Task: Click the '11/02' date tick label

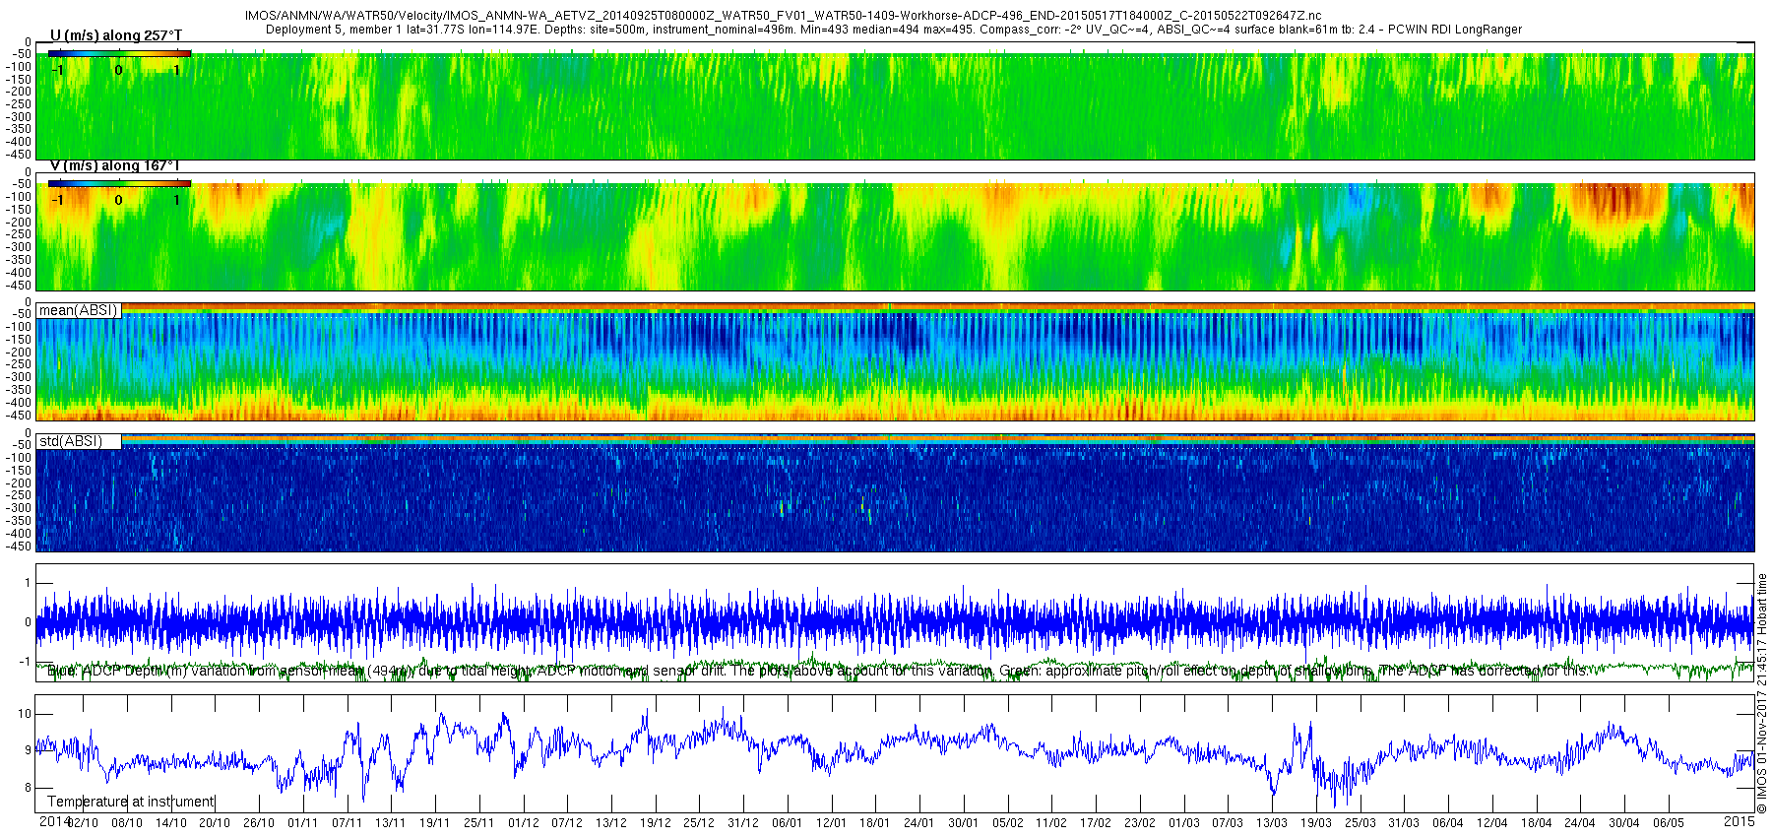Action: coord(1051,823)
